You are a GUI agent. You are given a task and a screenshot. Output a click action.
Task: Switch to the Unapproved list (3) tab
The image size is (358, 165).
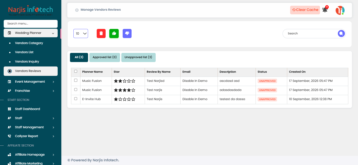pyautogui.click(x=138, y=57)
